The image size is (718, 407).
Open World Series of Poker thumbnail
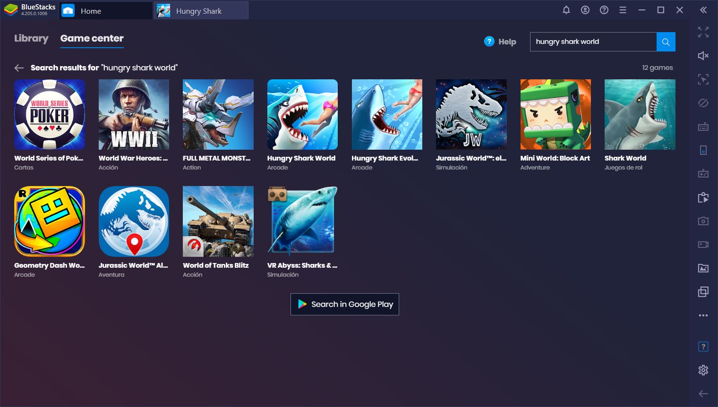50,114
